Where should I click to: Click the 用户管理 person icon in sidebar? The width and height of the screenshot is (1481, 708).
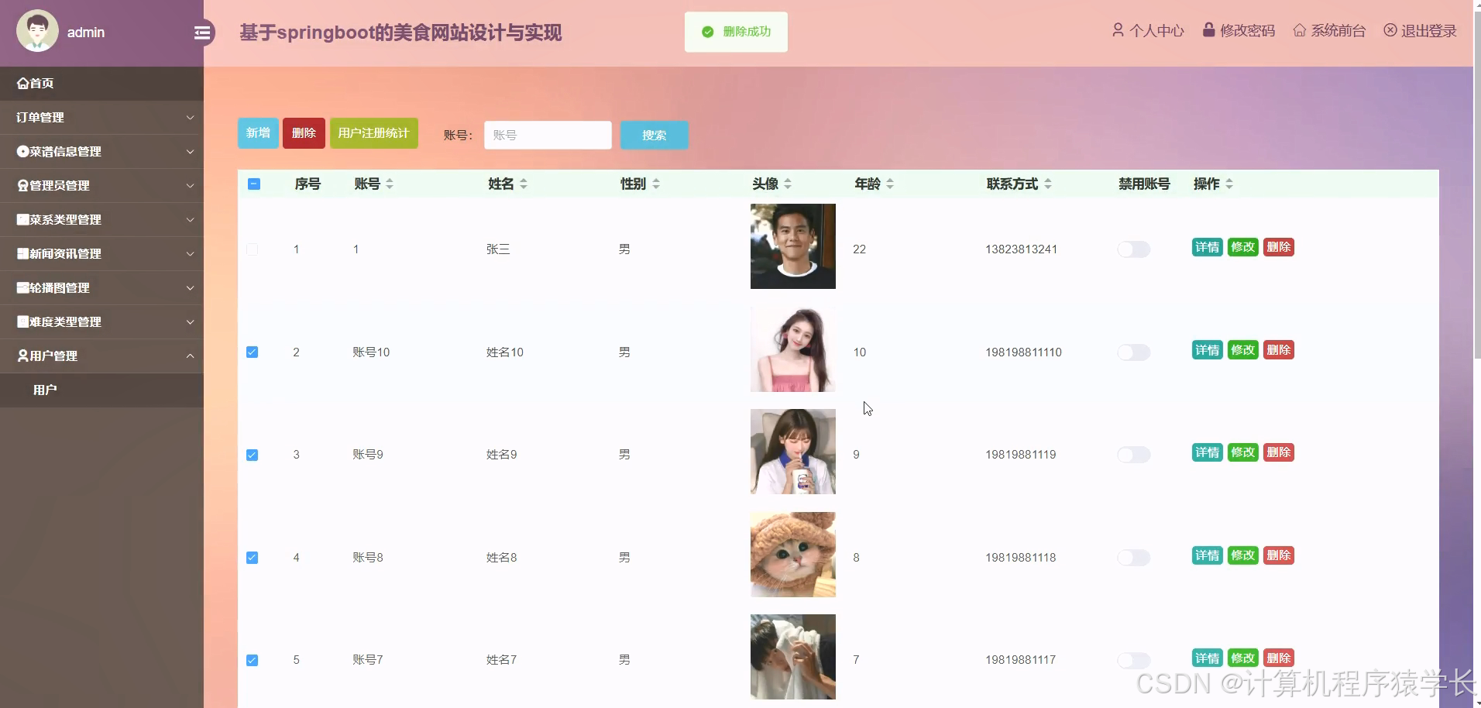(22, 356)
